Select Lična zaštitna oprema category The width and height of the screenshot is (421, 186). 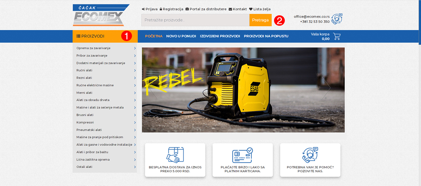105,160
